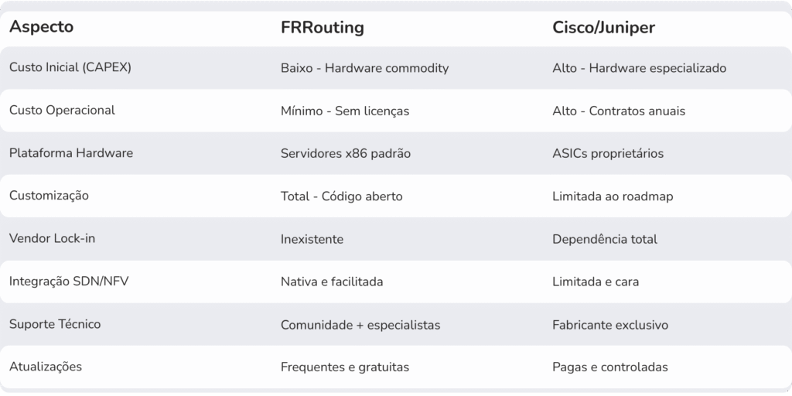
Task: Select the Custo Inicial (CAPEX) cell
Action: pyautogui.click(x=70, y=67)
